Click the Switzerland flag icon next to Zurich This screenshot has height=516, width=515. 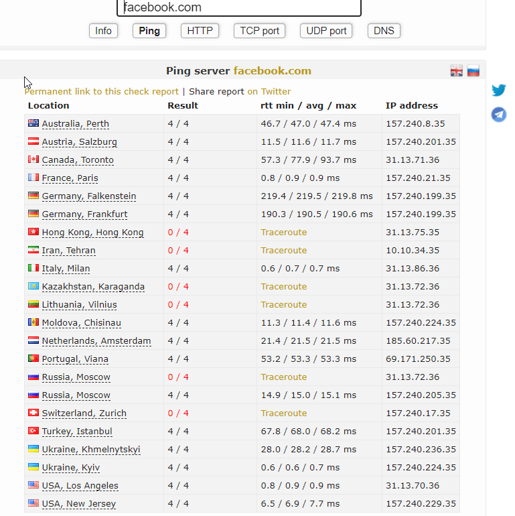pyautogui.click(x=33, y=413)
